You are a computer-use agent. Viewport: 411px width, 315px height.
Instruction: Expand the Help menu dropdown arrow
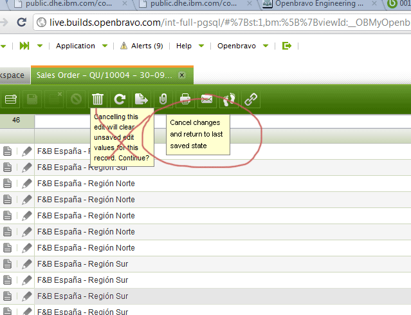[201, 46]
